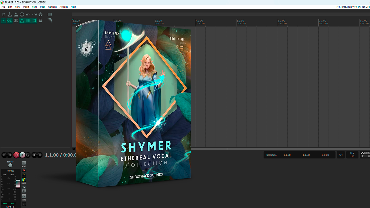Open a project using the upload-arrow icon
This screenshot has width=370, height=208.
(10, 14)
